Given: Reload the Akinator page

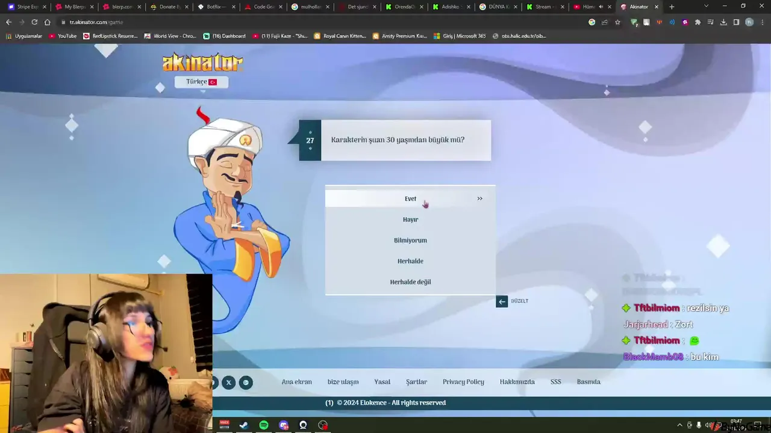Looking at the screenshot, I should coord(34,22).
